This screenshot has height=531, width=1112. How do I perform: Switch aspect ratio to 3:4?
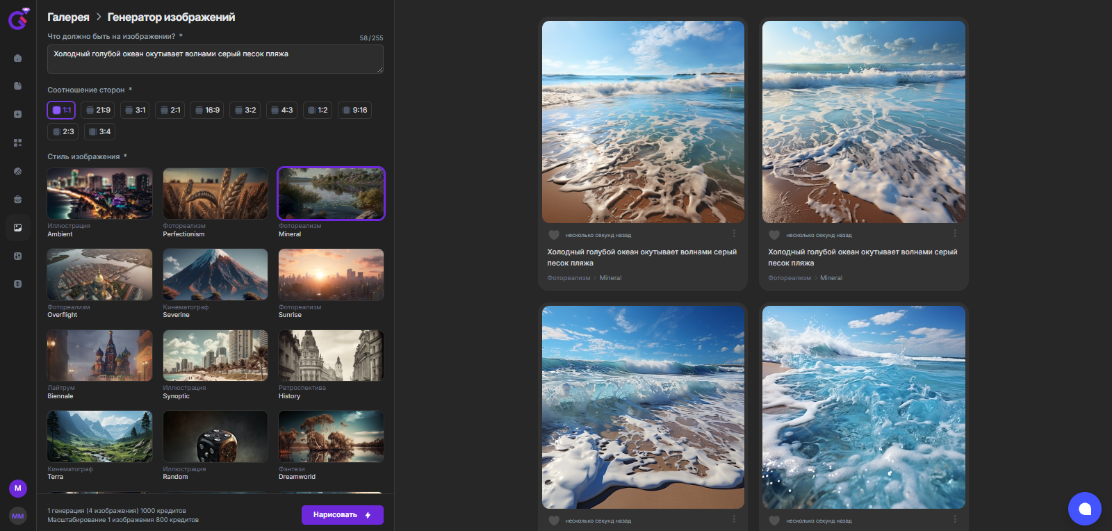click(99, 131)
